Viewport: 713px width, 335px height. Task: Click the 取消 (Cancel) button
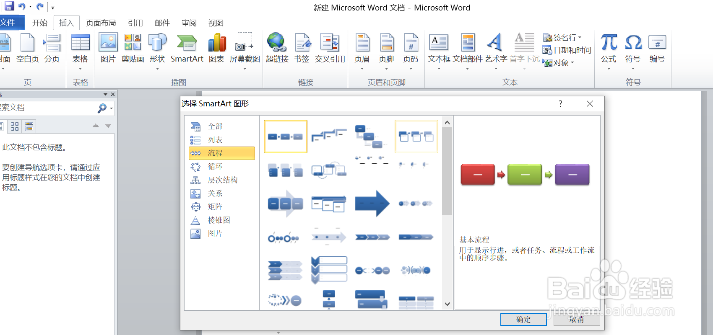tap(577, 320)
